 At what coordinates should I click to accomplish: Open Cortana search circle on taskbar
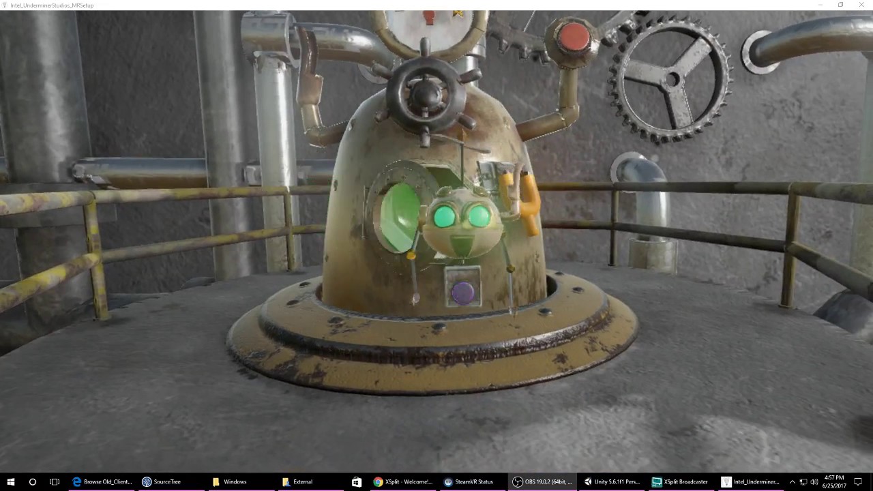[32, 481]
